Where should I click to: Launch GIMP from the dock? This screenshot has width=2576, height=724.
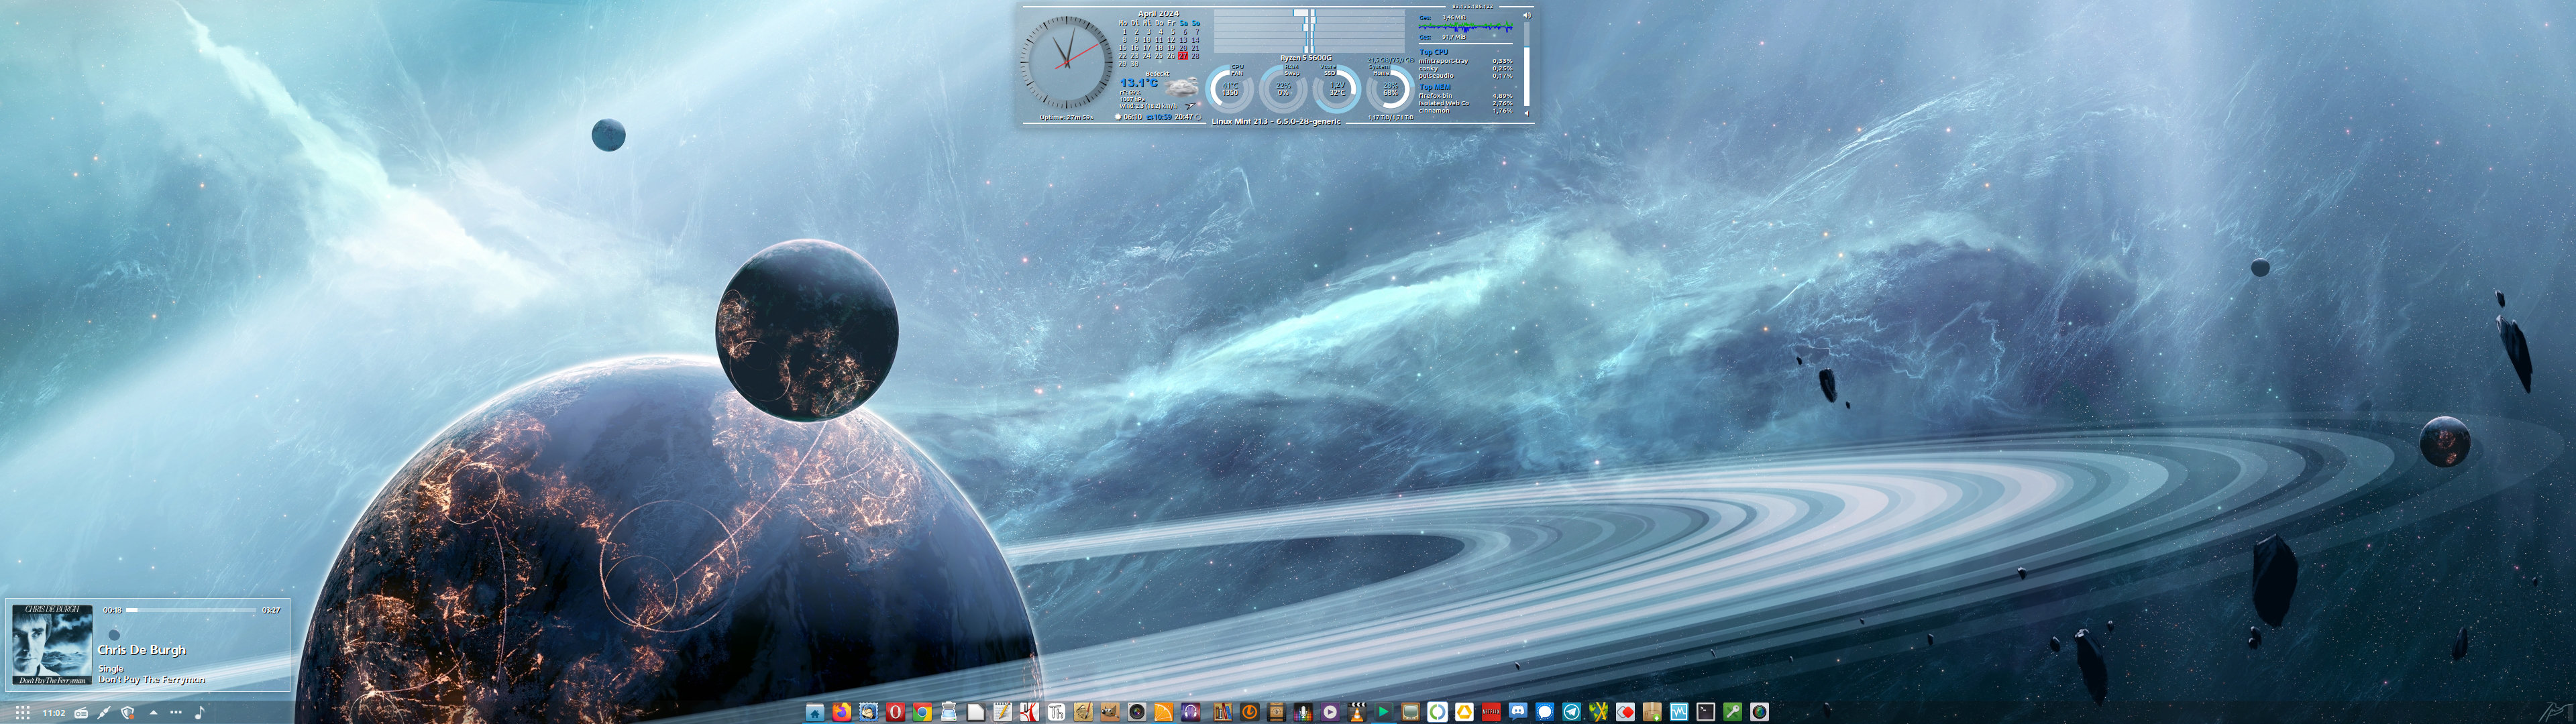click(1111, 712)
